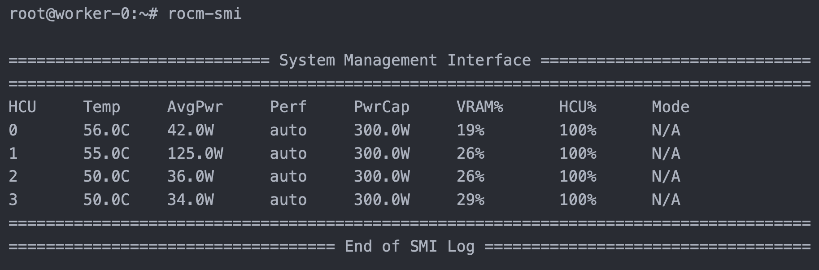
Task: Click the AvgPwr column header
Action: [x=195, y=107]
